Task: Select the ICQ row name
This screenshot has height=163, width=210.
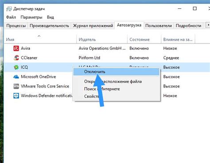Action: click(24, 67)
